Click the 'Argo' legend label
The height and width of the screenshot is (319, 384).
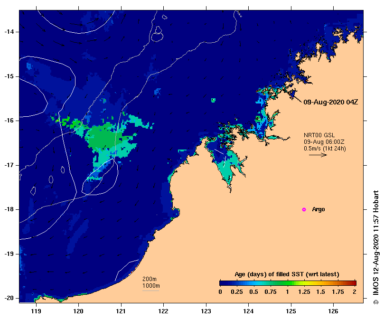pyautogui.click(x=318, y=209)
